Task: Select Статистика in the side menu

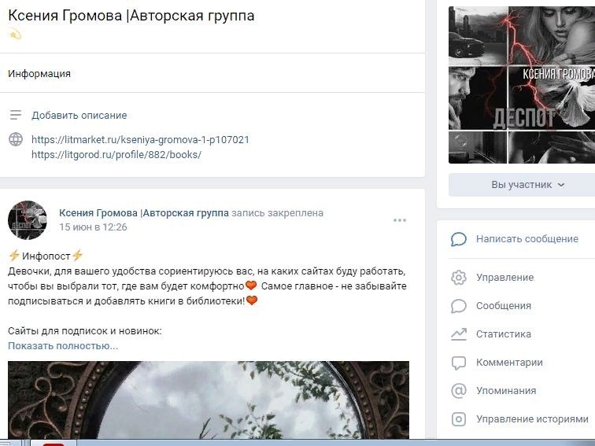Action: point(503,334)
